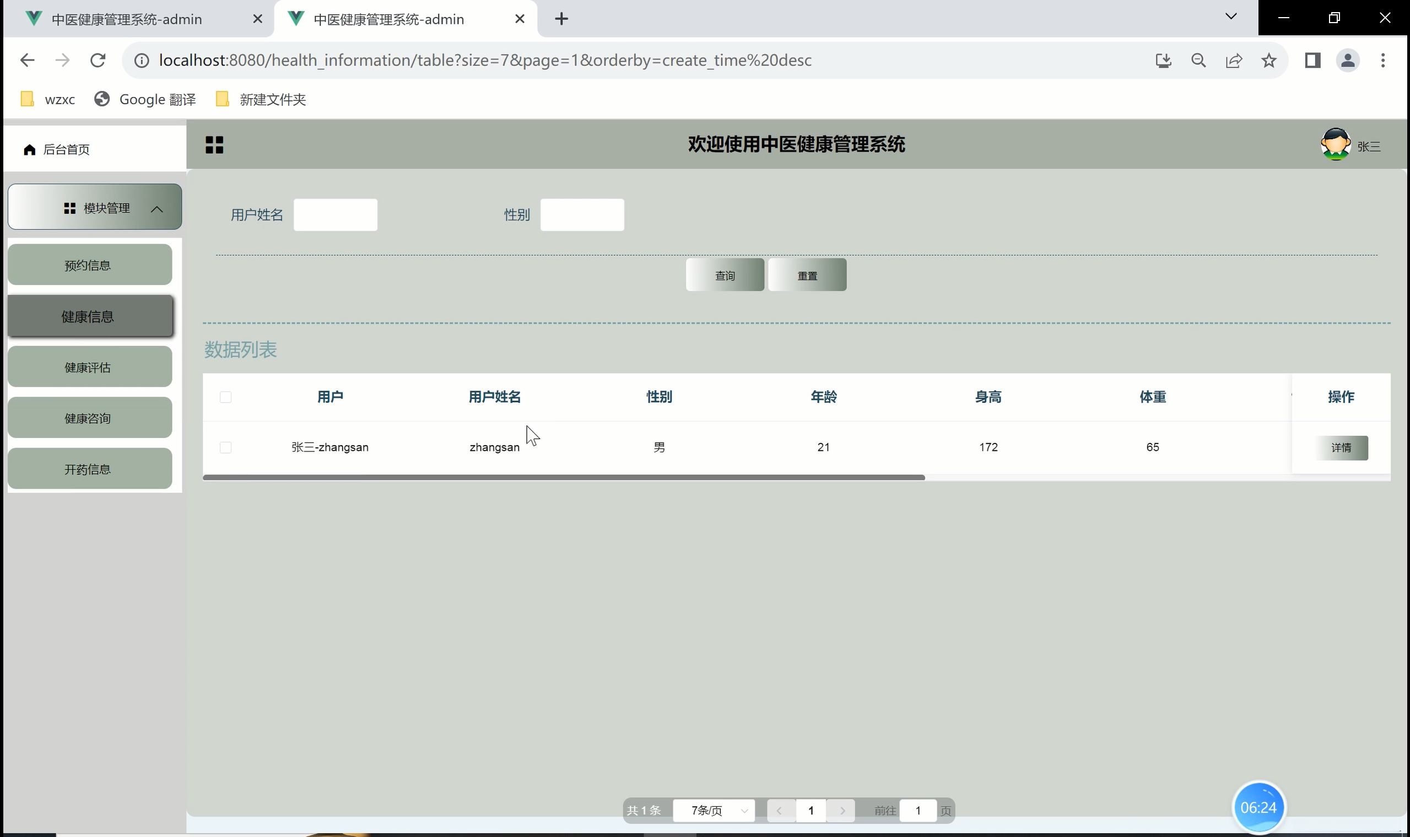Open the browser zoom magnifier icon
Viewport: 1410px width, 837px height.
[x=1198, y=61]
